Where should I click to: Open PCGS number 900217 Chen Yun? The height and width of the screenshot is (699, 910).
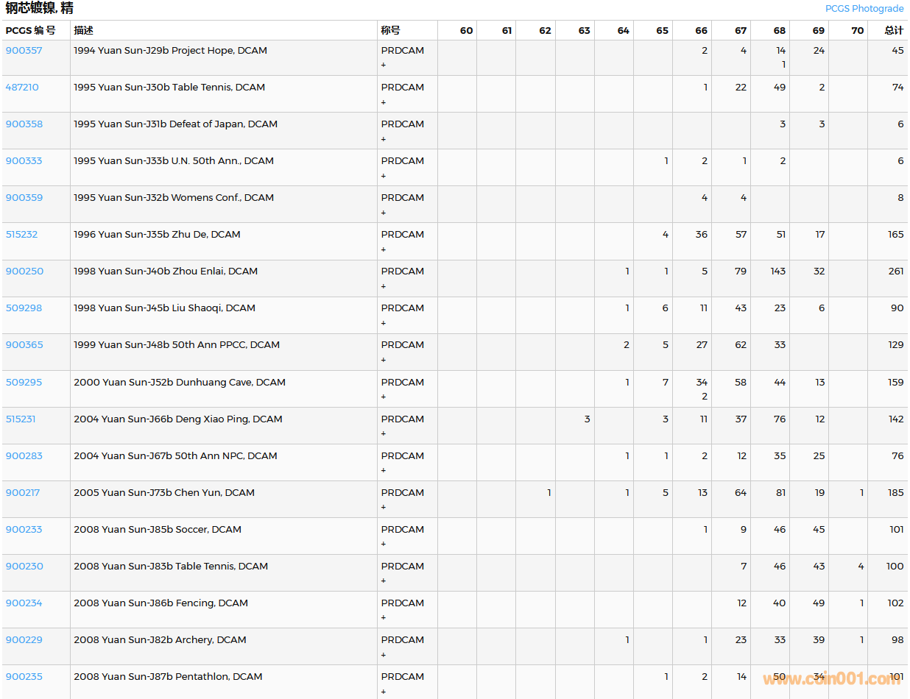[x=23, y=493]
